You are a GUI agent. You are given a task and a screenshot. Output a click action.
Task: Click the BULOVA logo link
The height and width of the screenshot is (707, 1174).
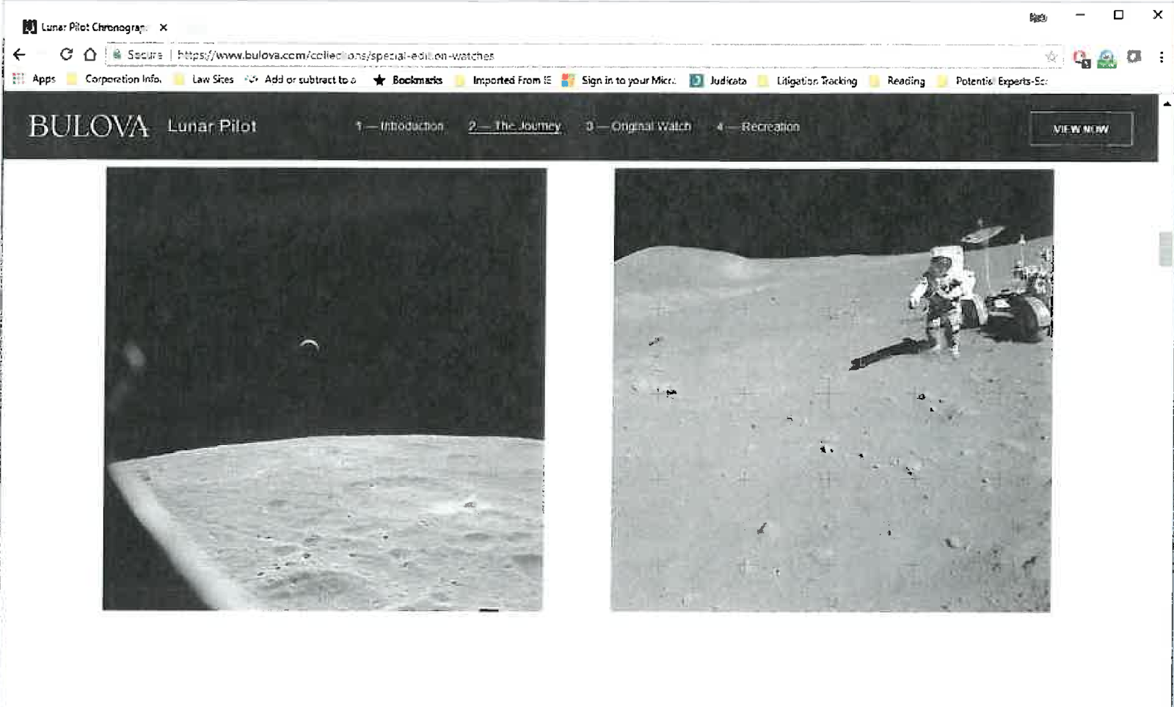tap(88, 126)
